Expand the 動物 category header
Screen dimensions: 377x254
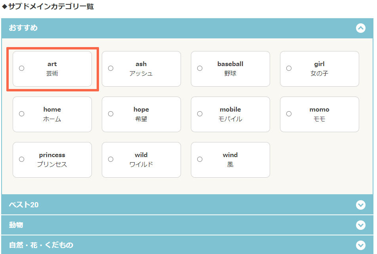click(16, 225)
